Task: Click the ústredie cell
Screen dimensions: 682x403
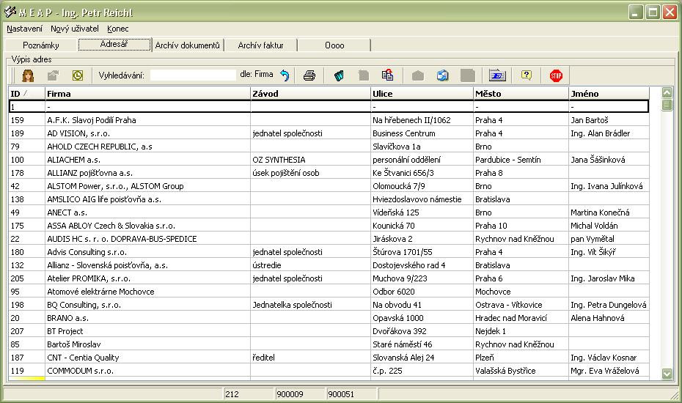Action: [x=310, y=265]
